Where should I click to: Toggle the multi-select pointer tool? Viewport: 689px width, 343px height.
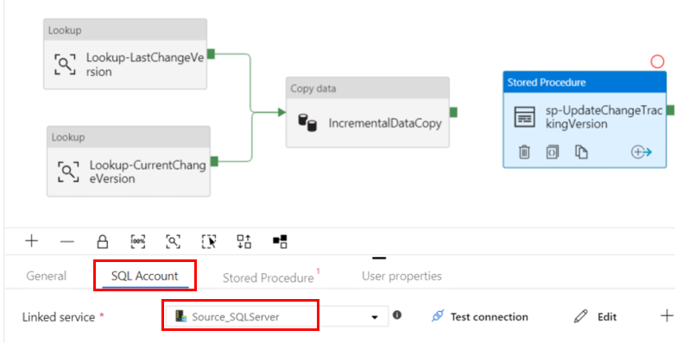pyautogui.click(x=209, y=241)
